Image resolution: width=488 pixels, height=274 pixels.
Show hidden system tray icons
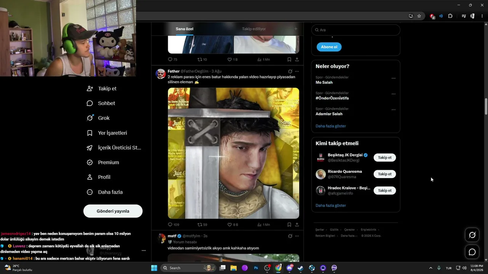coord(431,268)
